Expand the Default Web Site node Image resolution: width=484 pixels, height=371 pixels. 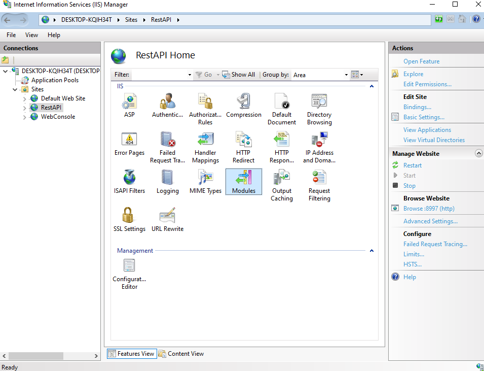(24, 99)
